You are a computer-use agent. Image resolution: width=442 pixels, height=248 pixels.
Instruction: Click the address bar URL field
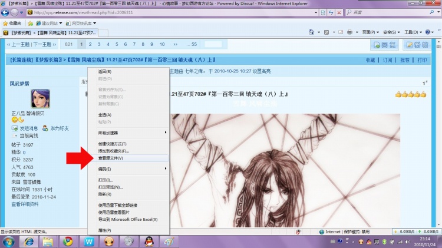click(x=170, y=12)
